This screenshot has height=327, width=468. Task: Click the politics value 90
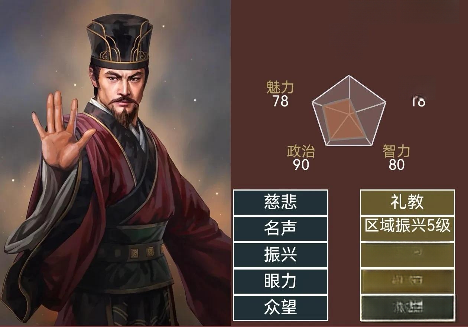coord(301,165)
